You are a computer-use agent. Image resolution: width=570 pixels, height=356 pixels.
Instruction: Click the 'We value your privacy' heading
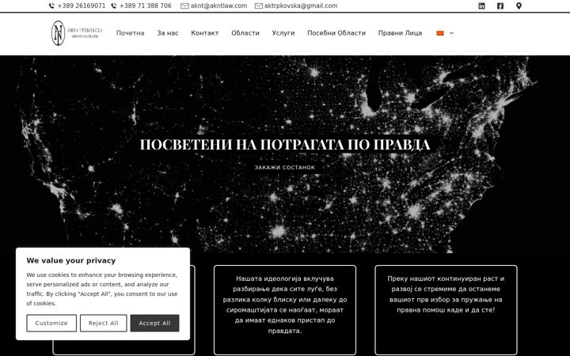pyautogui.click(x=71, y=260)
